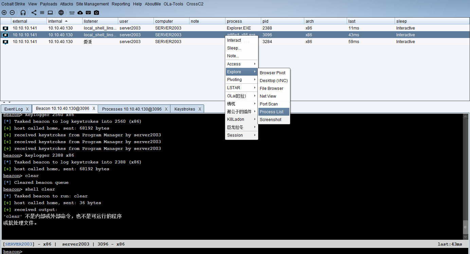Open the Site Management menu
The height and width of the screenshot is (254, 470).
click(92, 4)
